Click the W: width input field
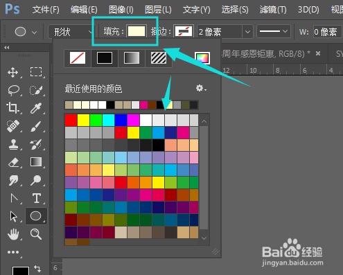Image resolution: width=343 pixels, height=275 pixels. [328, 31]
